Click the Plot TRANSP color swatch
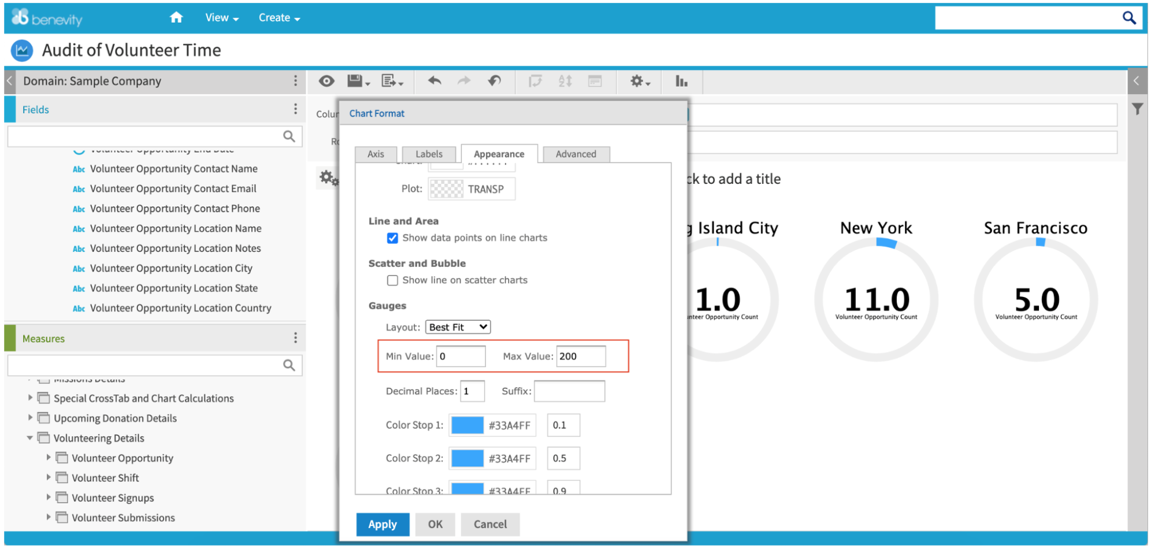The width and height of the screenshot is (1151, 549). [447, 189]
